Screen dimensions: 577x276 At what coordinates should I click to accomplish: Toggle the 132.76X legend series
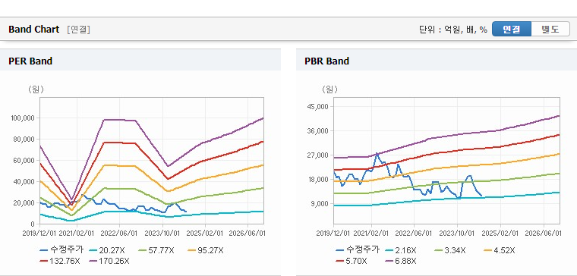(x=60, y=261)
